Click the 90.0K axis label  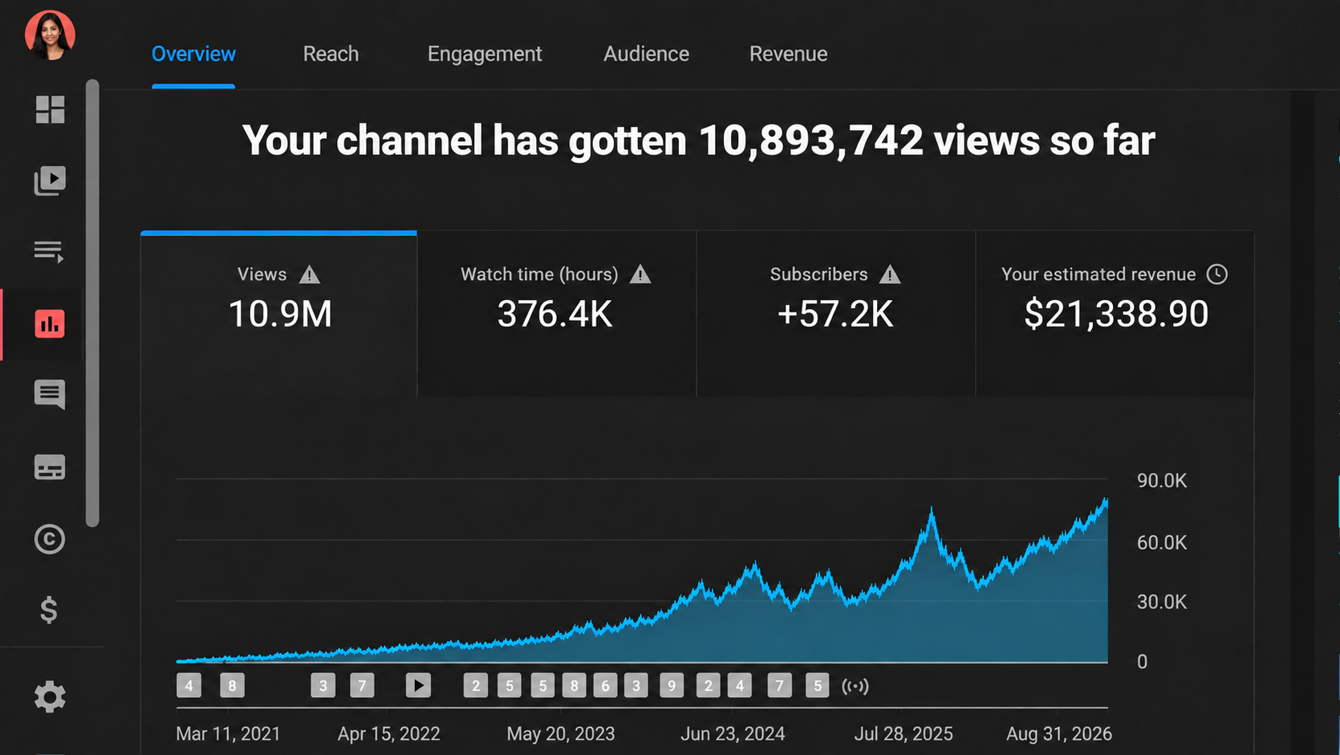click(1162, 481)
